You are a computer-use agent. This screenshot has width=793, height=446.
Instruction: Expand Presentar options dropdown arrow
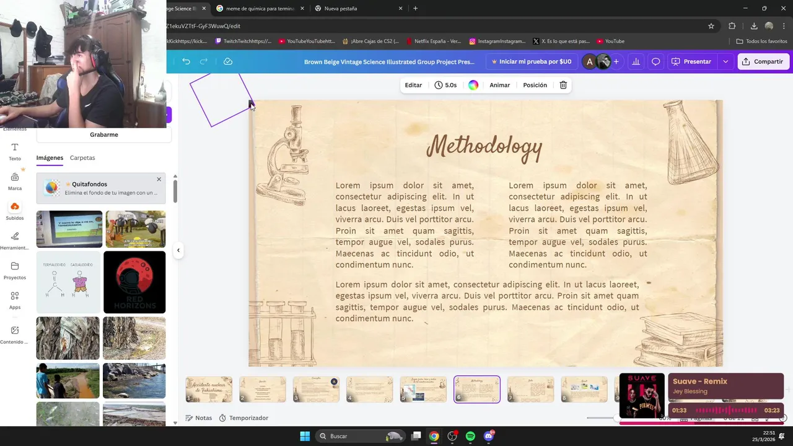(725, 61)
